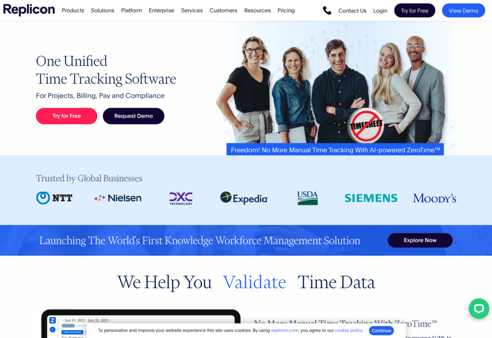This screenshot has width=492, height=338.
Task: Click the Expedia logo
Action: (x=244, y=198)
